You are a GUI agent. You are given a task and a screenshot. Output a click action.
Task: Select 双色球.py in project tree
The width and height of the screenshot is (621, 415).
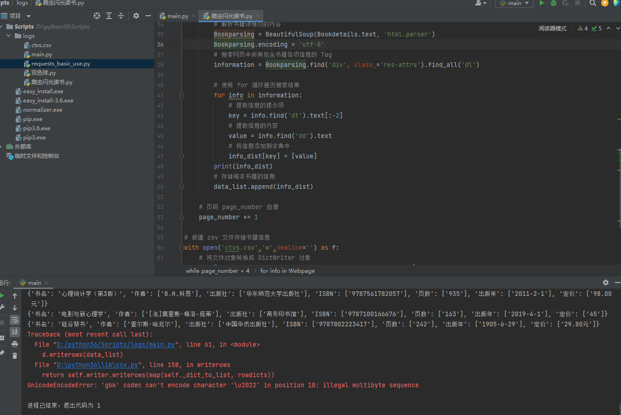(43, 72)
